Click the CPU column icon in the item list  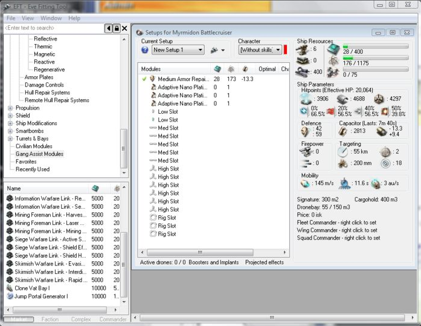click(x=95, y=189)
